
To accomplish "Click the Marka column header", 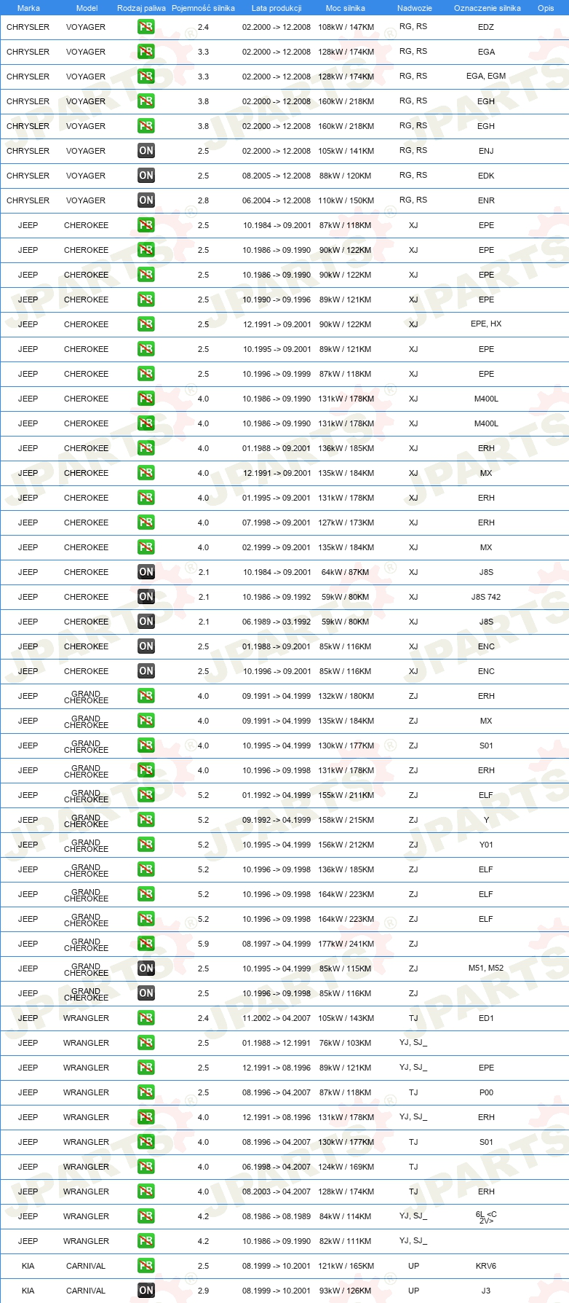I will pyautogui.click(x=28, y=8).
